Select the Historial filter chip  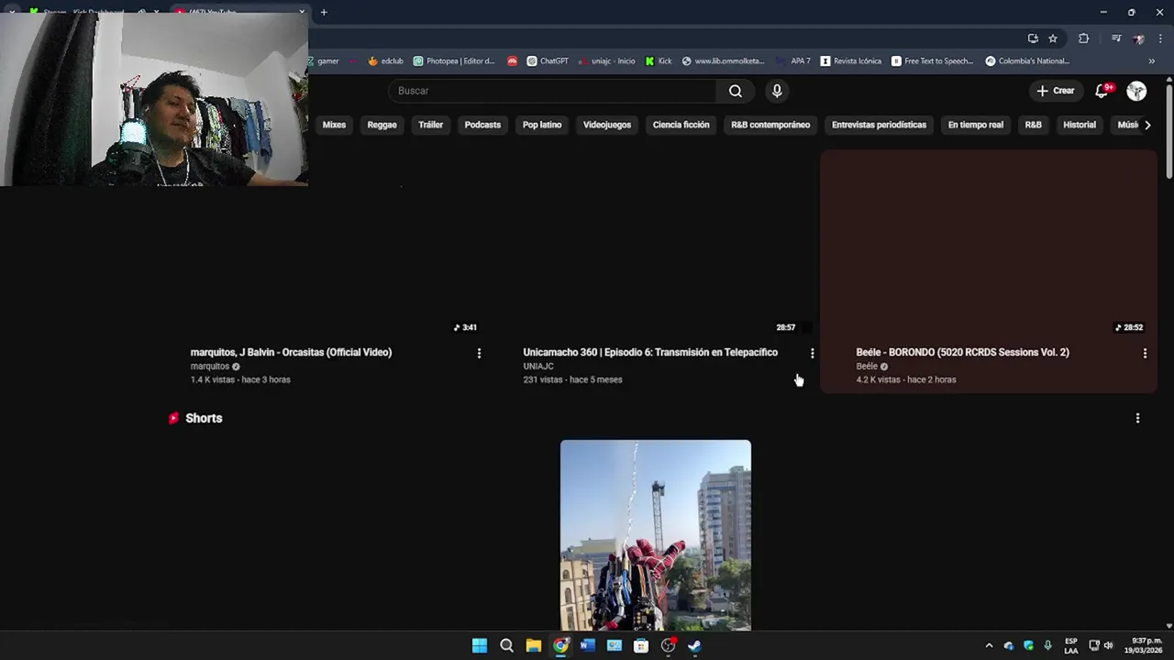click(1080, 125)
